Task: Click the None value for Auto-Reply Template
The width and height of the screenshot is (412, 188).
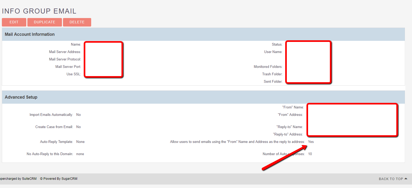Action: point(80,142)
